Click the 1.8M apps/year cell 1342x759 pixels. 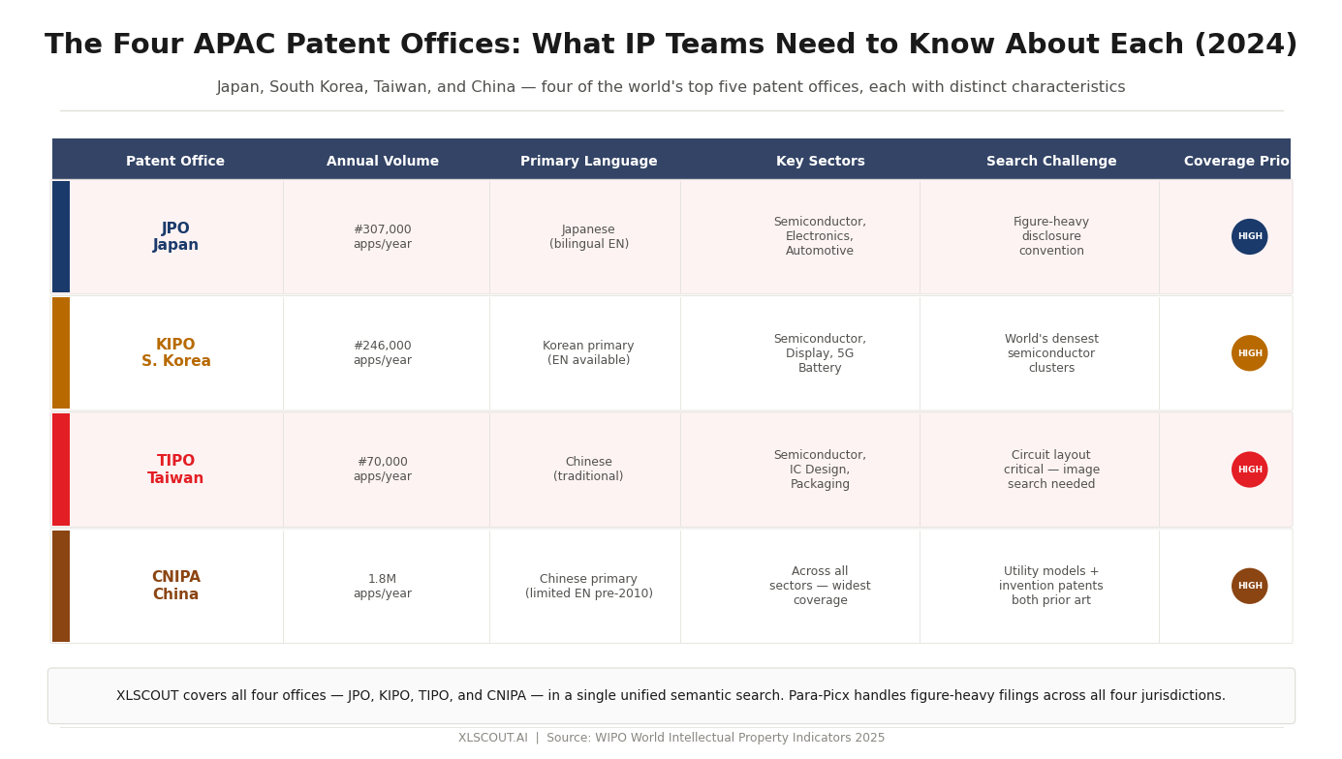383,586
